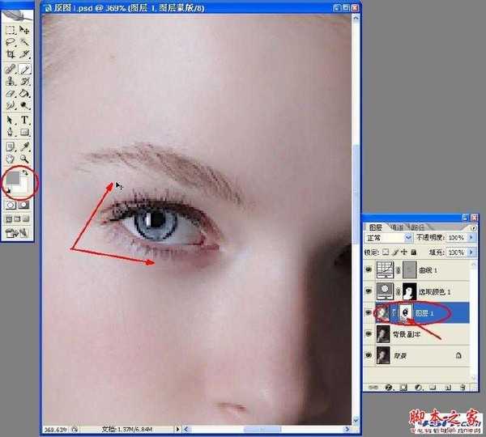The image size is (486, 437).
Task: Click the 填充 100% value field
Action: [457, 252]
